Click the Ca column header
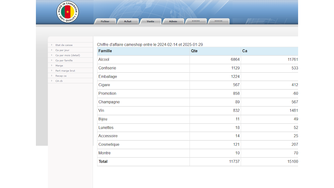This screenshot has width=334, height=188. coord(269,51)
